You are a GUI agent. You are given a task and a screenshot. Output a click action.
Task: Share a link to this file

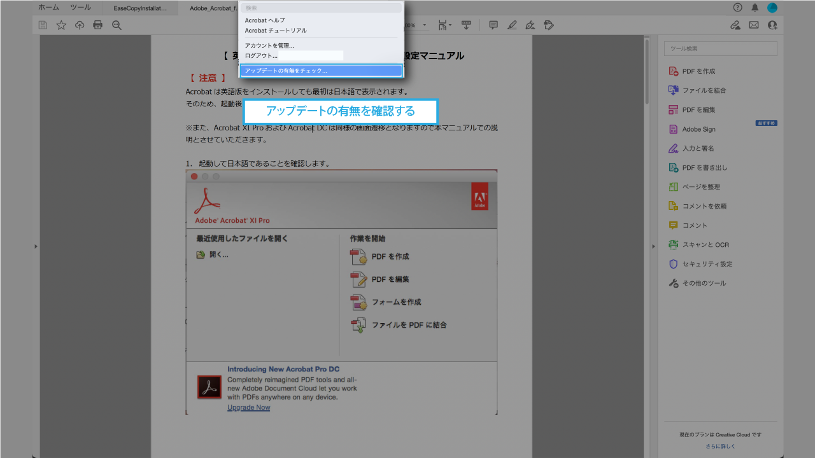click(x=735, y=25)
